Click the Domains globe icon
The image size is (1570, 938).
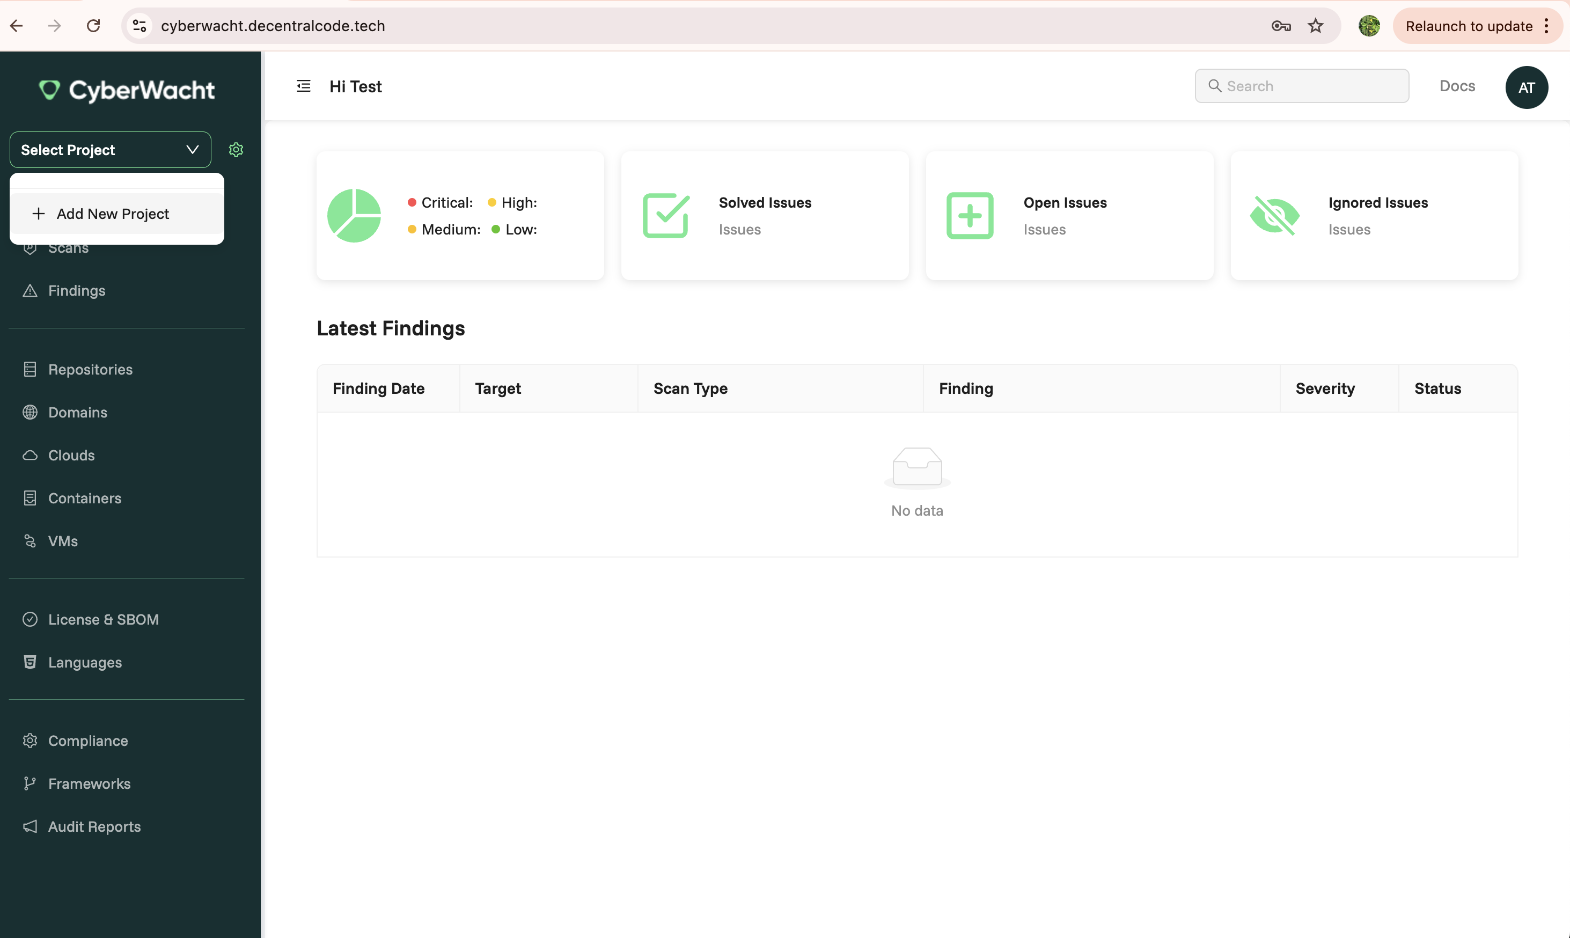pos(30,412)
